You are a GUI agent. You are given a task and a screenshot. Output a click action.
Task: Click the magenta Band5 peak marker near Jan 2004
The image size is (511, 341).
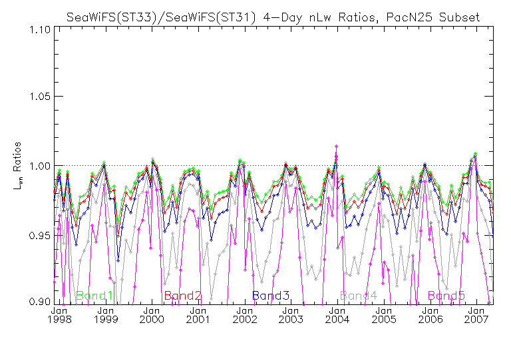[x=336, y=146]
